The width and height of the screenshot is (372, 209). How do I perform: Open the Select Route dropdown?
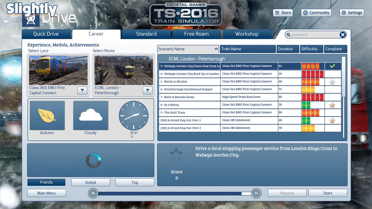(x=147, y=90)
